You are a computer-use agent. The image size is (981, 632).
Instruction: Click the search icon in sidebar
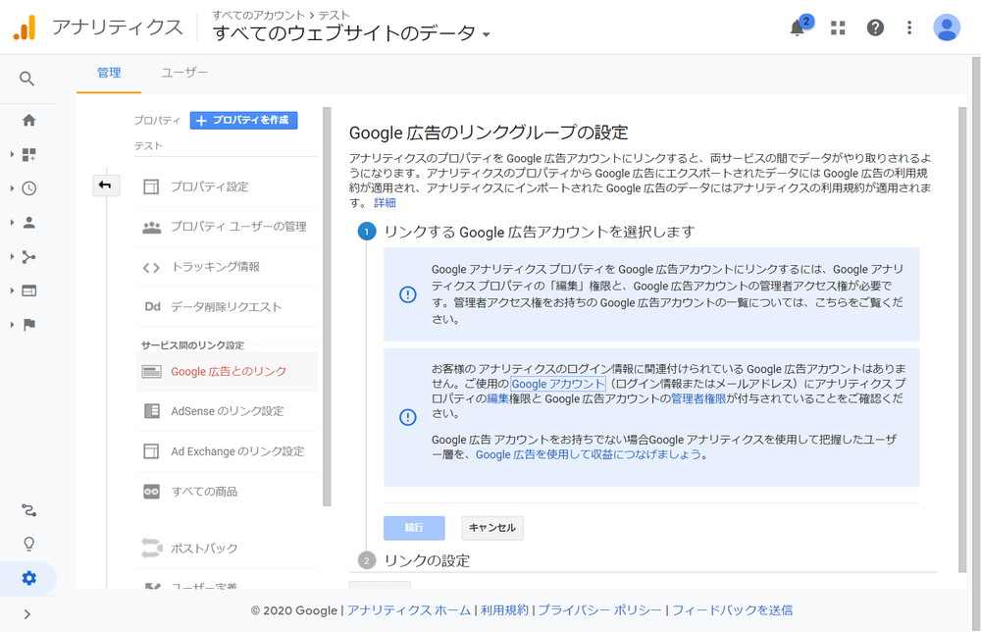click(26, 79)
